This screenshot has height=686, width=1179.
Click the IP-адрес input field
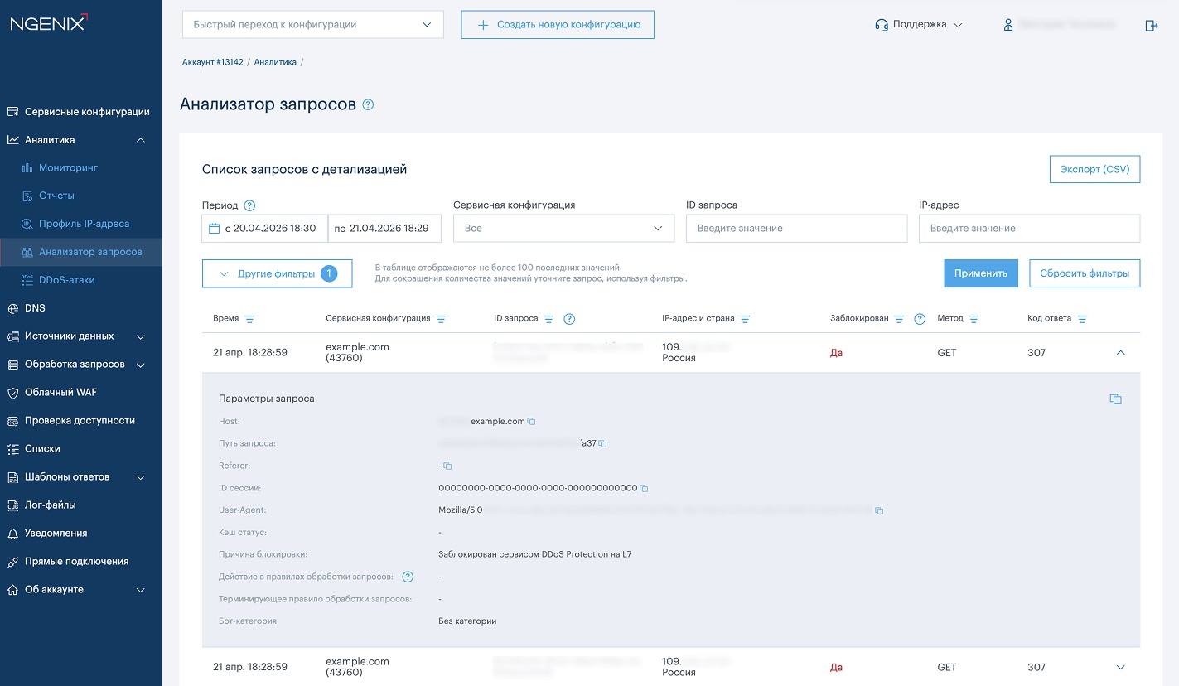pyautogui.click(x=1029, y=229)
